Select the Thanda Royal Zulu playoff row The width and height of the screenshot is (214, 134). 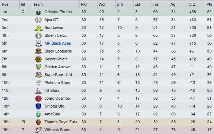[x=107, y=122]
